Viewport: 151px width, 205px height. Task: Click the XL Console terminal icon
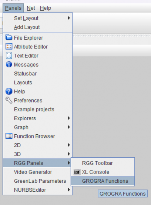[x=77, y=172]
